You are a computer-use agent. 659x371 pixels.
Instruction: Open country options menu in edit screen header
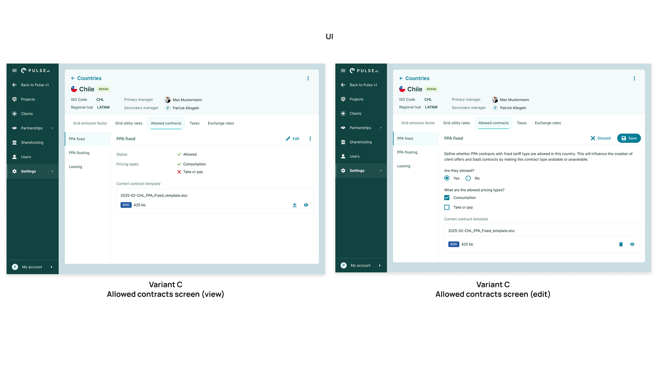click(634, 78)
